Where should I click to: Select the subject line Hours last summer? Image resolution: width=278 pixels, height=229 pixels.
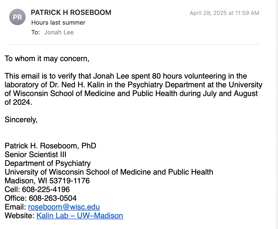58,23
